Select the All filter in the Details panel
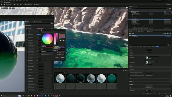Viewport: 172px width, 97px height. click(x=157, y=47)
